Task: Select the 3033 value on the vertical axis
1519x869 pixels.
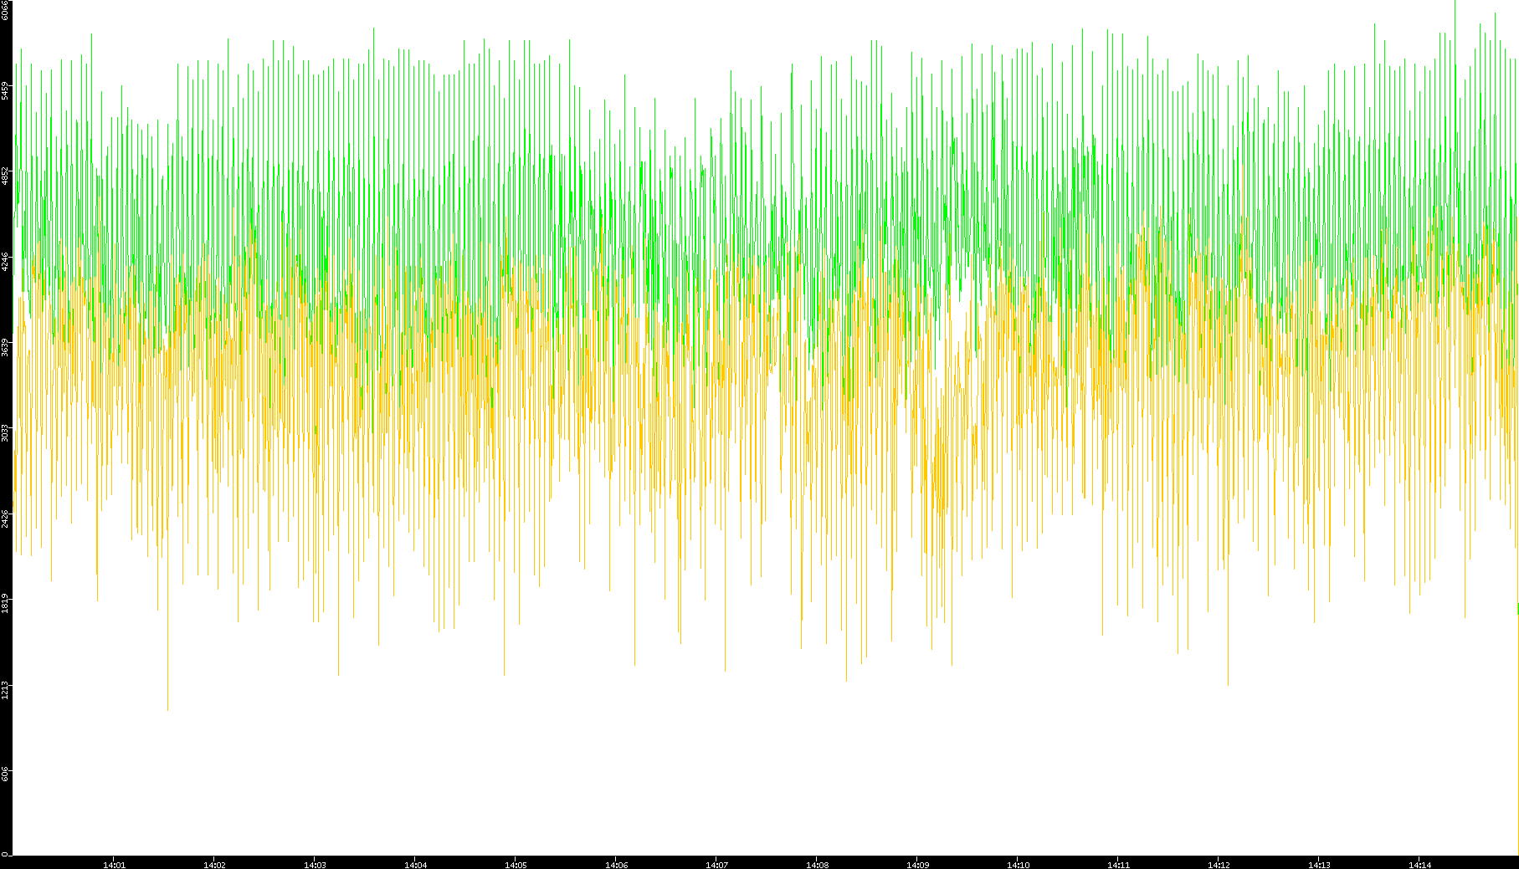Action: [5, 432]
